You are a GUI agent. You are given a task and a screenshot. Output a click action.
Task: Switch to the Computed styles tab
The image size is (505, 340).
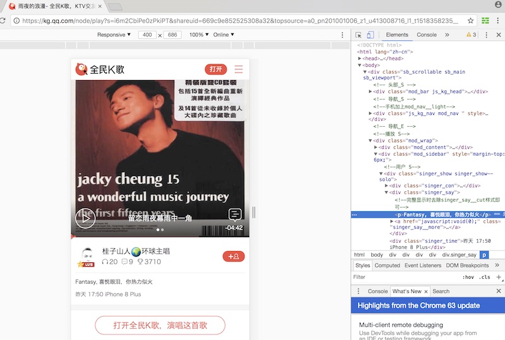click(387, 266)
